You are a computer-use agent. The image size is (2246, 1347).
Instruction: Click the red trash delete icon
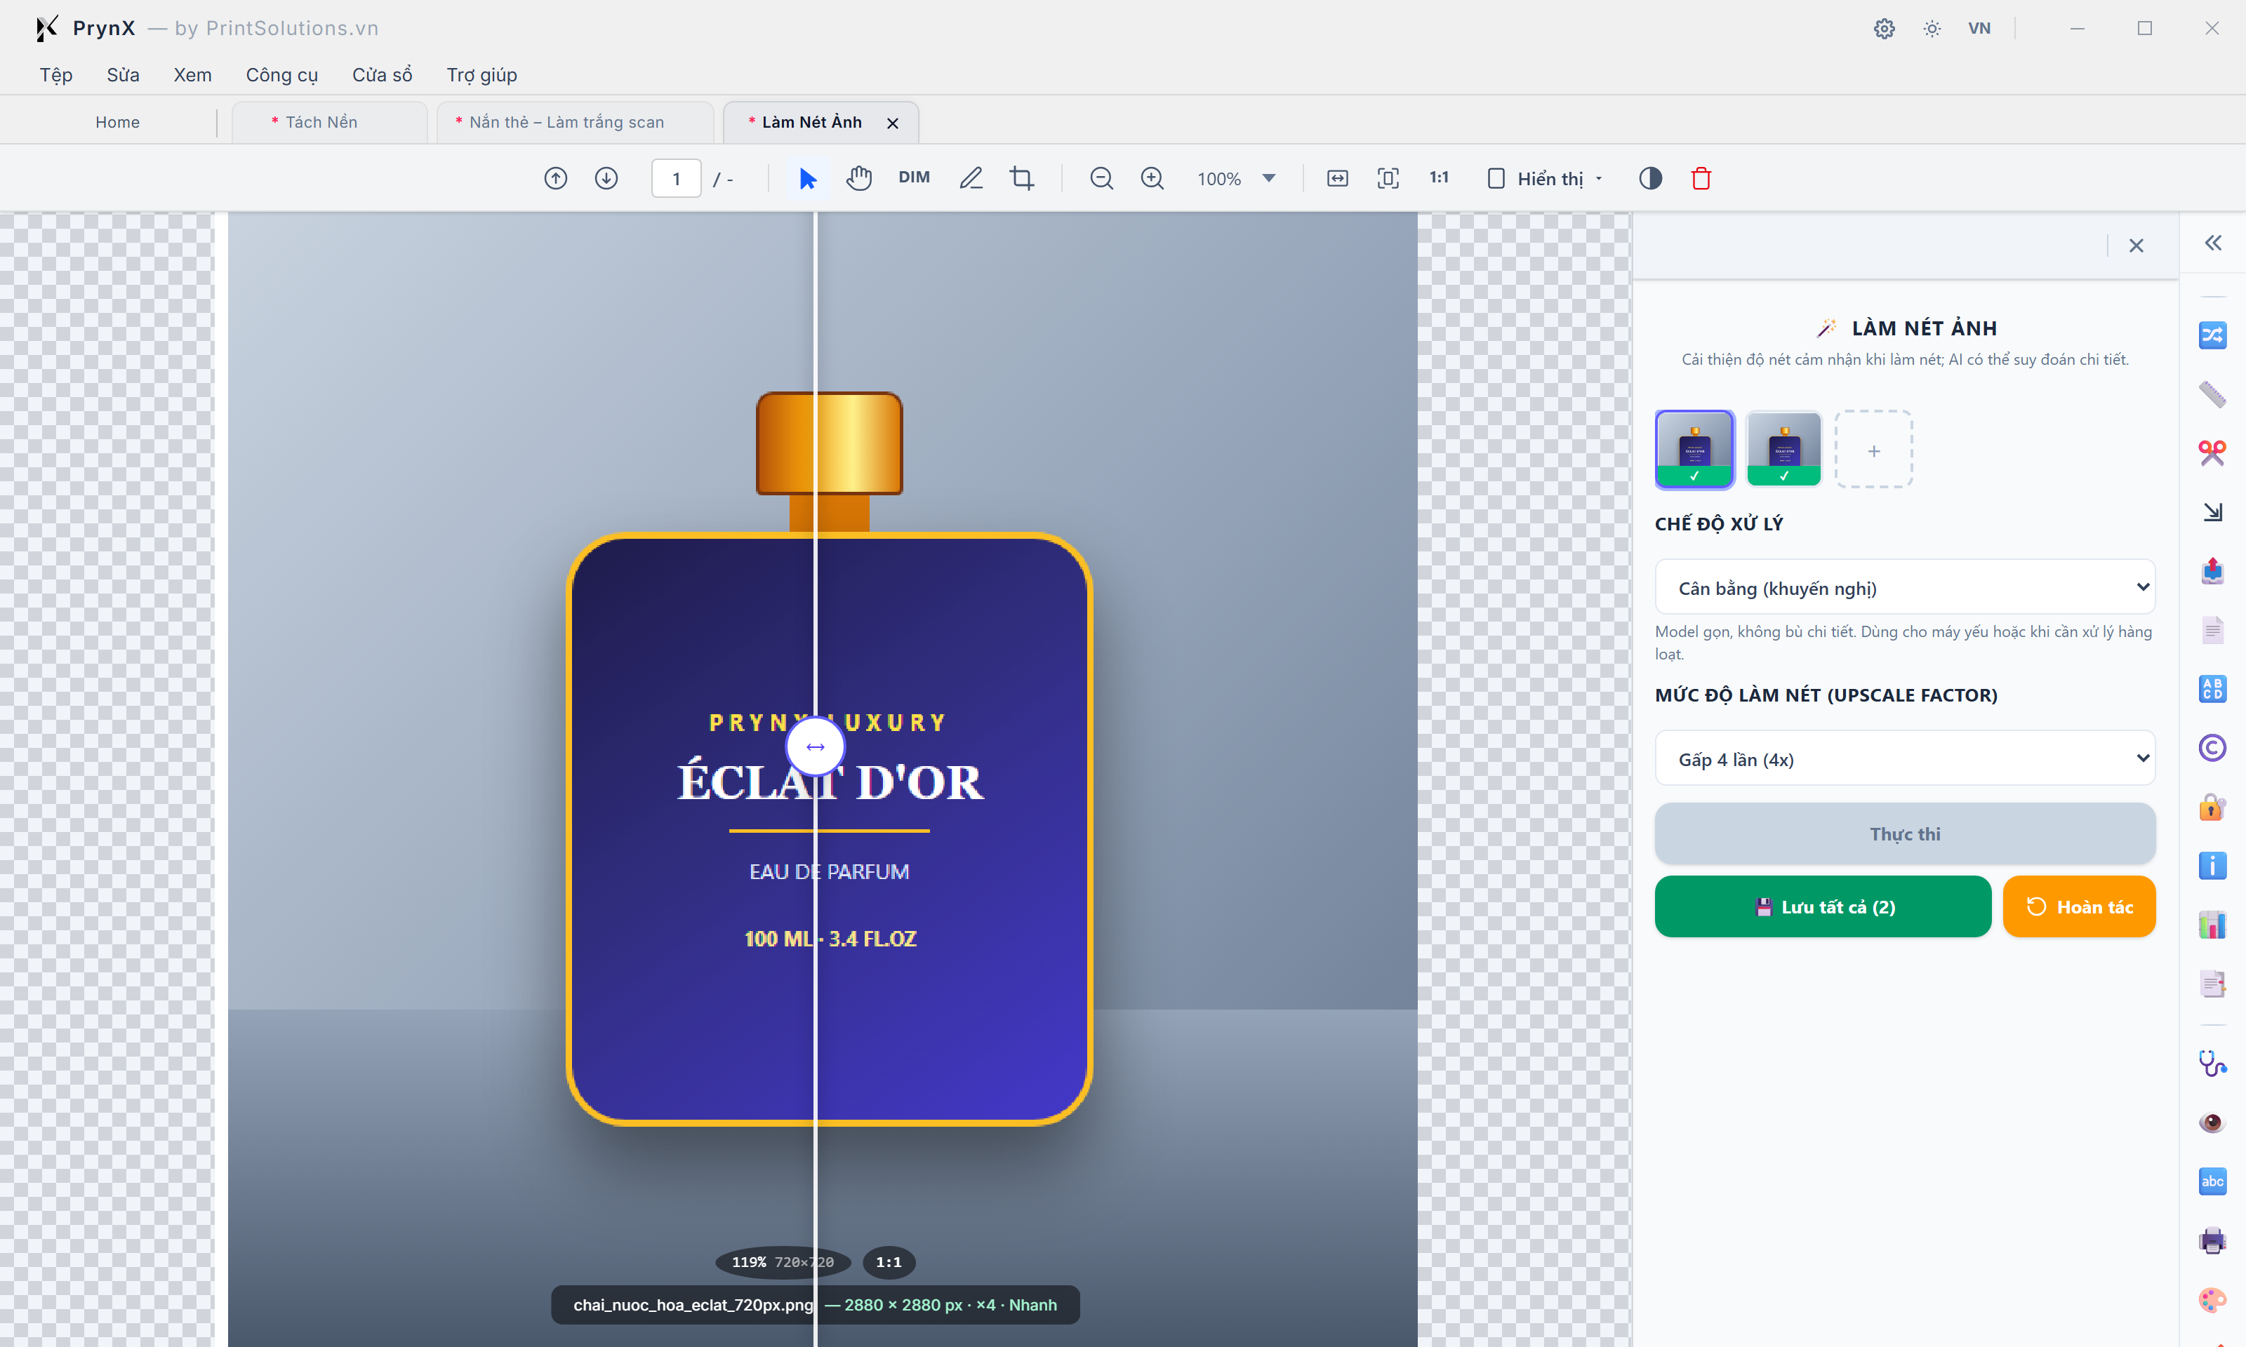pyautogui.click(x=1701, y=179)
